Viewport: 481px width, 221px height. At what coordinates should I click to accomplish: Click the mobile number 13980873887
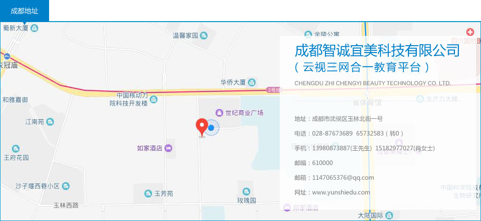pyautogui.click(x=331, y=148)
